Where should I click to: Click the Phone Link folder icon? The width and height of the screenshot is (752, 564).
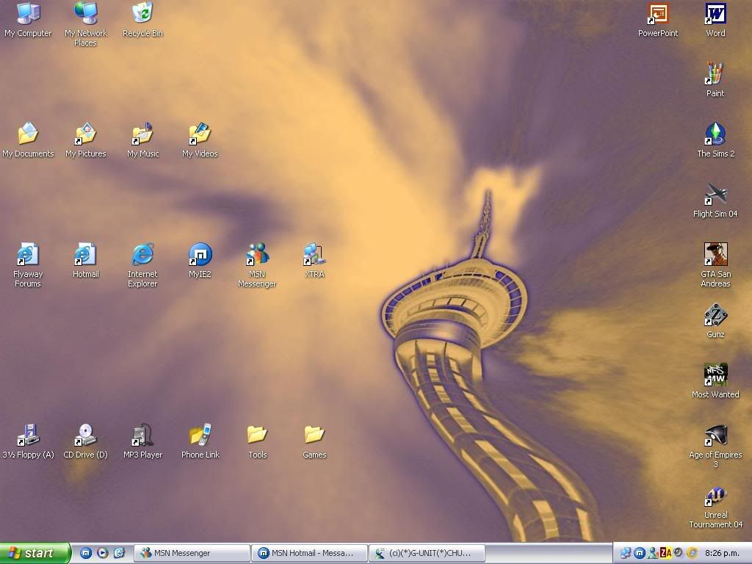(x=200, y=435)
